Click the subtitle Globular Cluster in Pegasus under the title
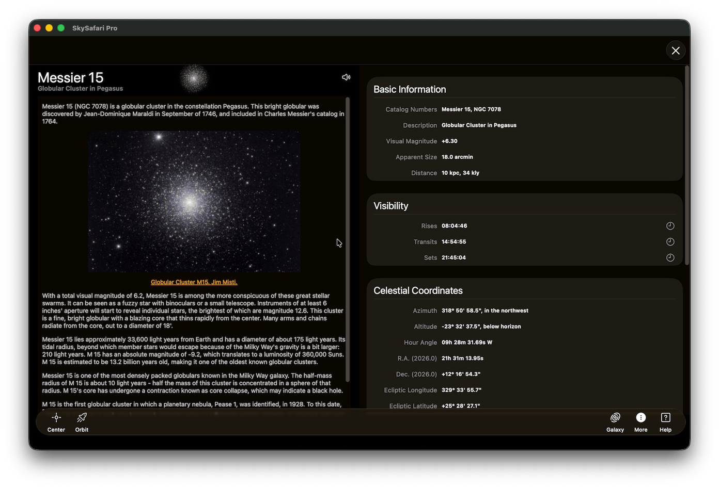The height and width of the screenshot is (488, 719). pyautogui.click(x=80, y=89)
